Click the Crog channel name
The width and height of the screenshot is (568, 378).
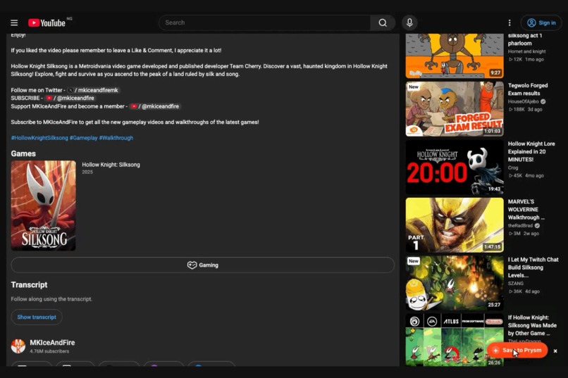point(513,168)
